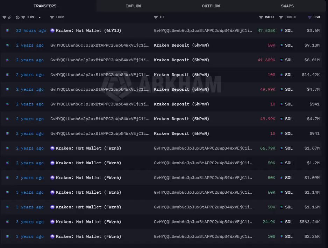The height and width of the screenshot is (248, 328).
Task: Open the filter icon next to TIME
Action: (x=23, y=18)
